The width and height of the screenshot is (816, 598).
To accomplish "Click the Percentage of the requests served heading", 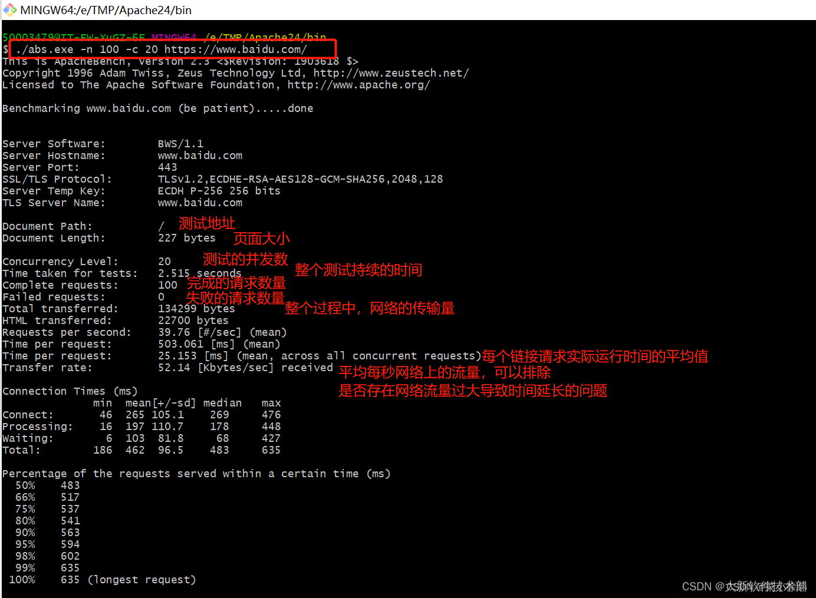I will pyautogui.click(x=196, y=474).
